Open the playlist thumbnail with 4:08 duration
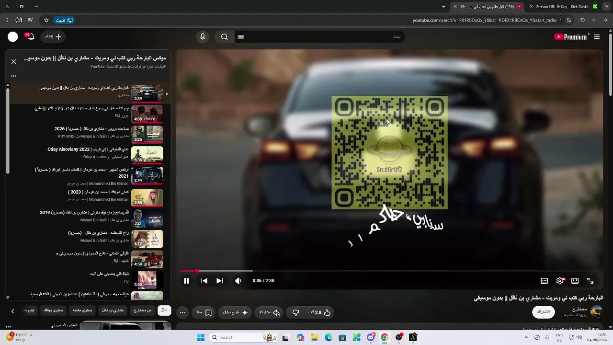This screenshot has height=345, width=613. pyautogui.click(x=147, y=114)
